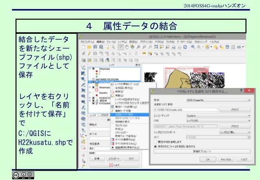
Task: Click the Refresh map icon
Action: (185, 47)
